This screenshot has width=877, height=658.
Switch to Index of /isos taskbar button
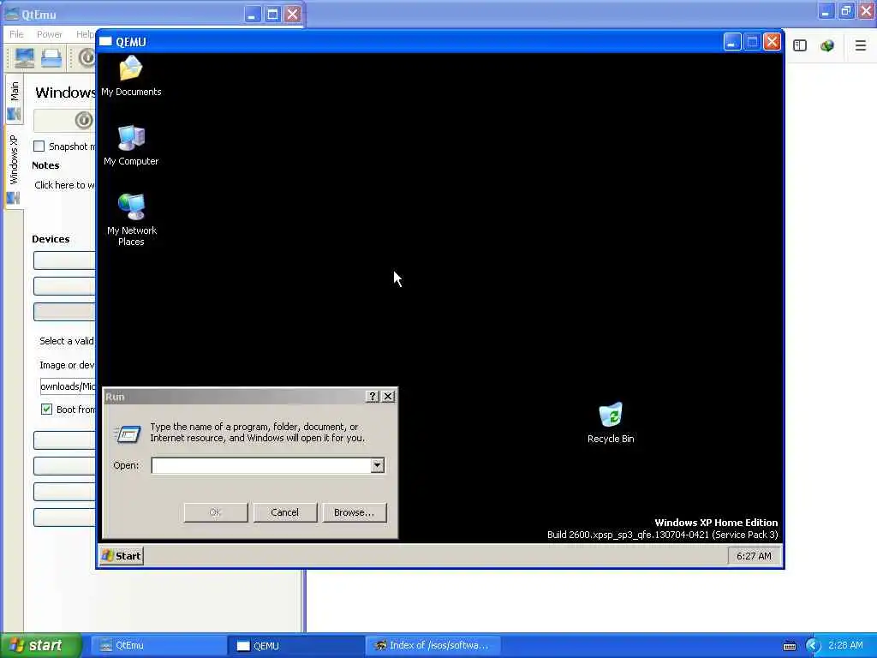click(433, 646)
